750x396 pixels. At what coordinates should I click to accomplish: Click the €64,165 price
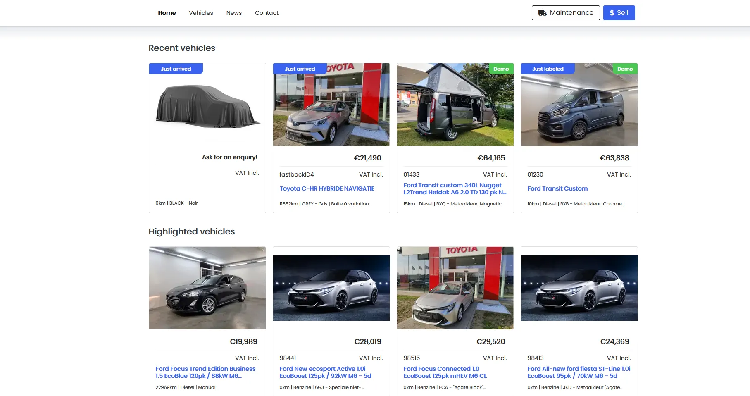coord(491,158)
